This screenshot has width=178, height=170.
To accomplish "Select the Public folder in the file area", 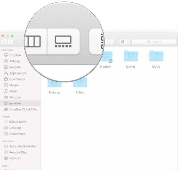I will point(80,85).
